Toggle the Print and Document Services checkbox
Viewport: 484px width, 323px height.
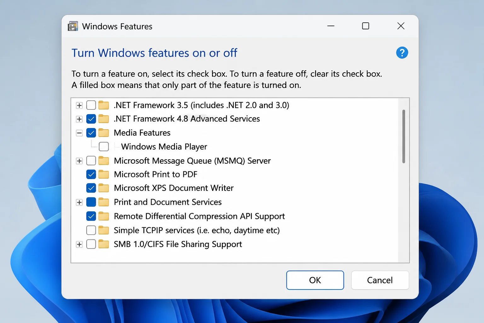(x=91, y=202)
